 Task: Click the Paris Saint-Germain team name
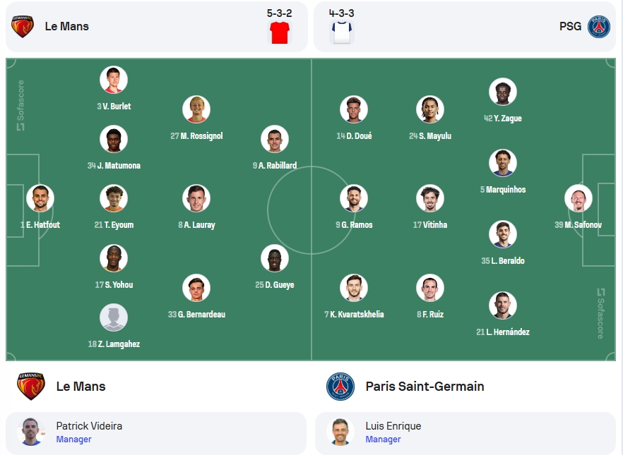(425, 387)
